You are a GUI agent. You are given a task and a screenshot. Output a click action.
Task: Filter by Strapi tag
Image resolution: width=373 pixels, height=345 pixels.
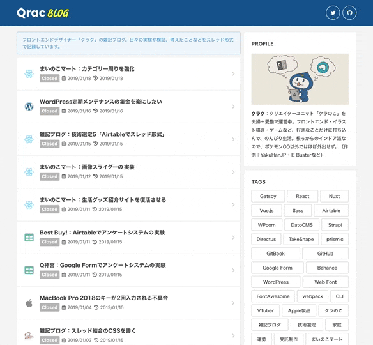(335, 225)
